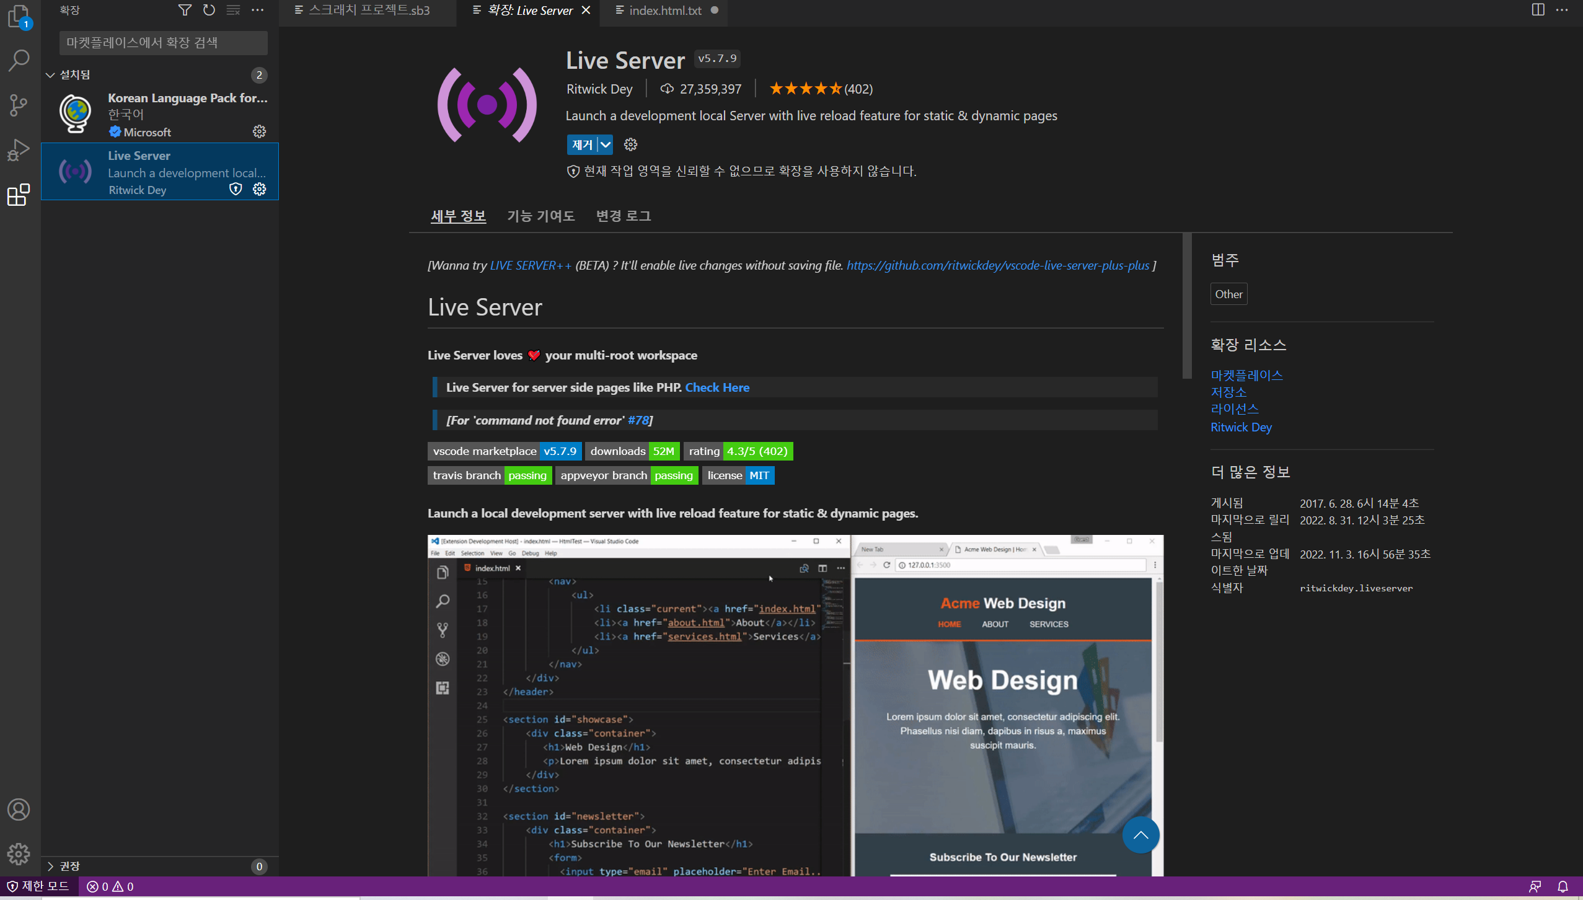Click the appveyor branch passing badge
Image resolution: width=1583 pixels, height=900 pixels.
click(627, 475)
